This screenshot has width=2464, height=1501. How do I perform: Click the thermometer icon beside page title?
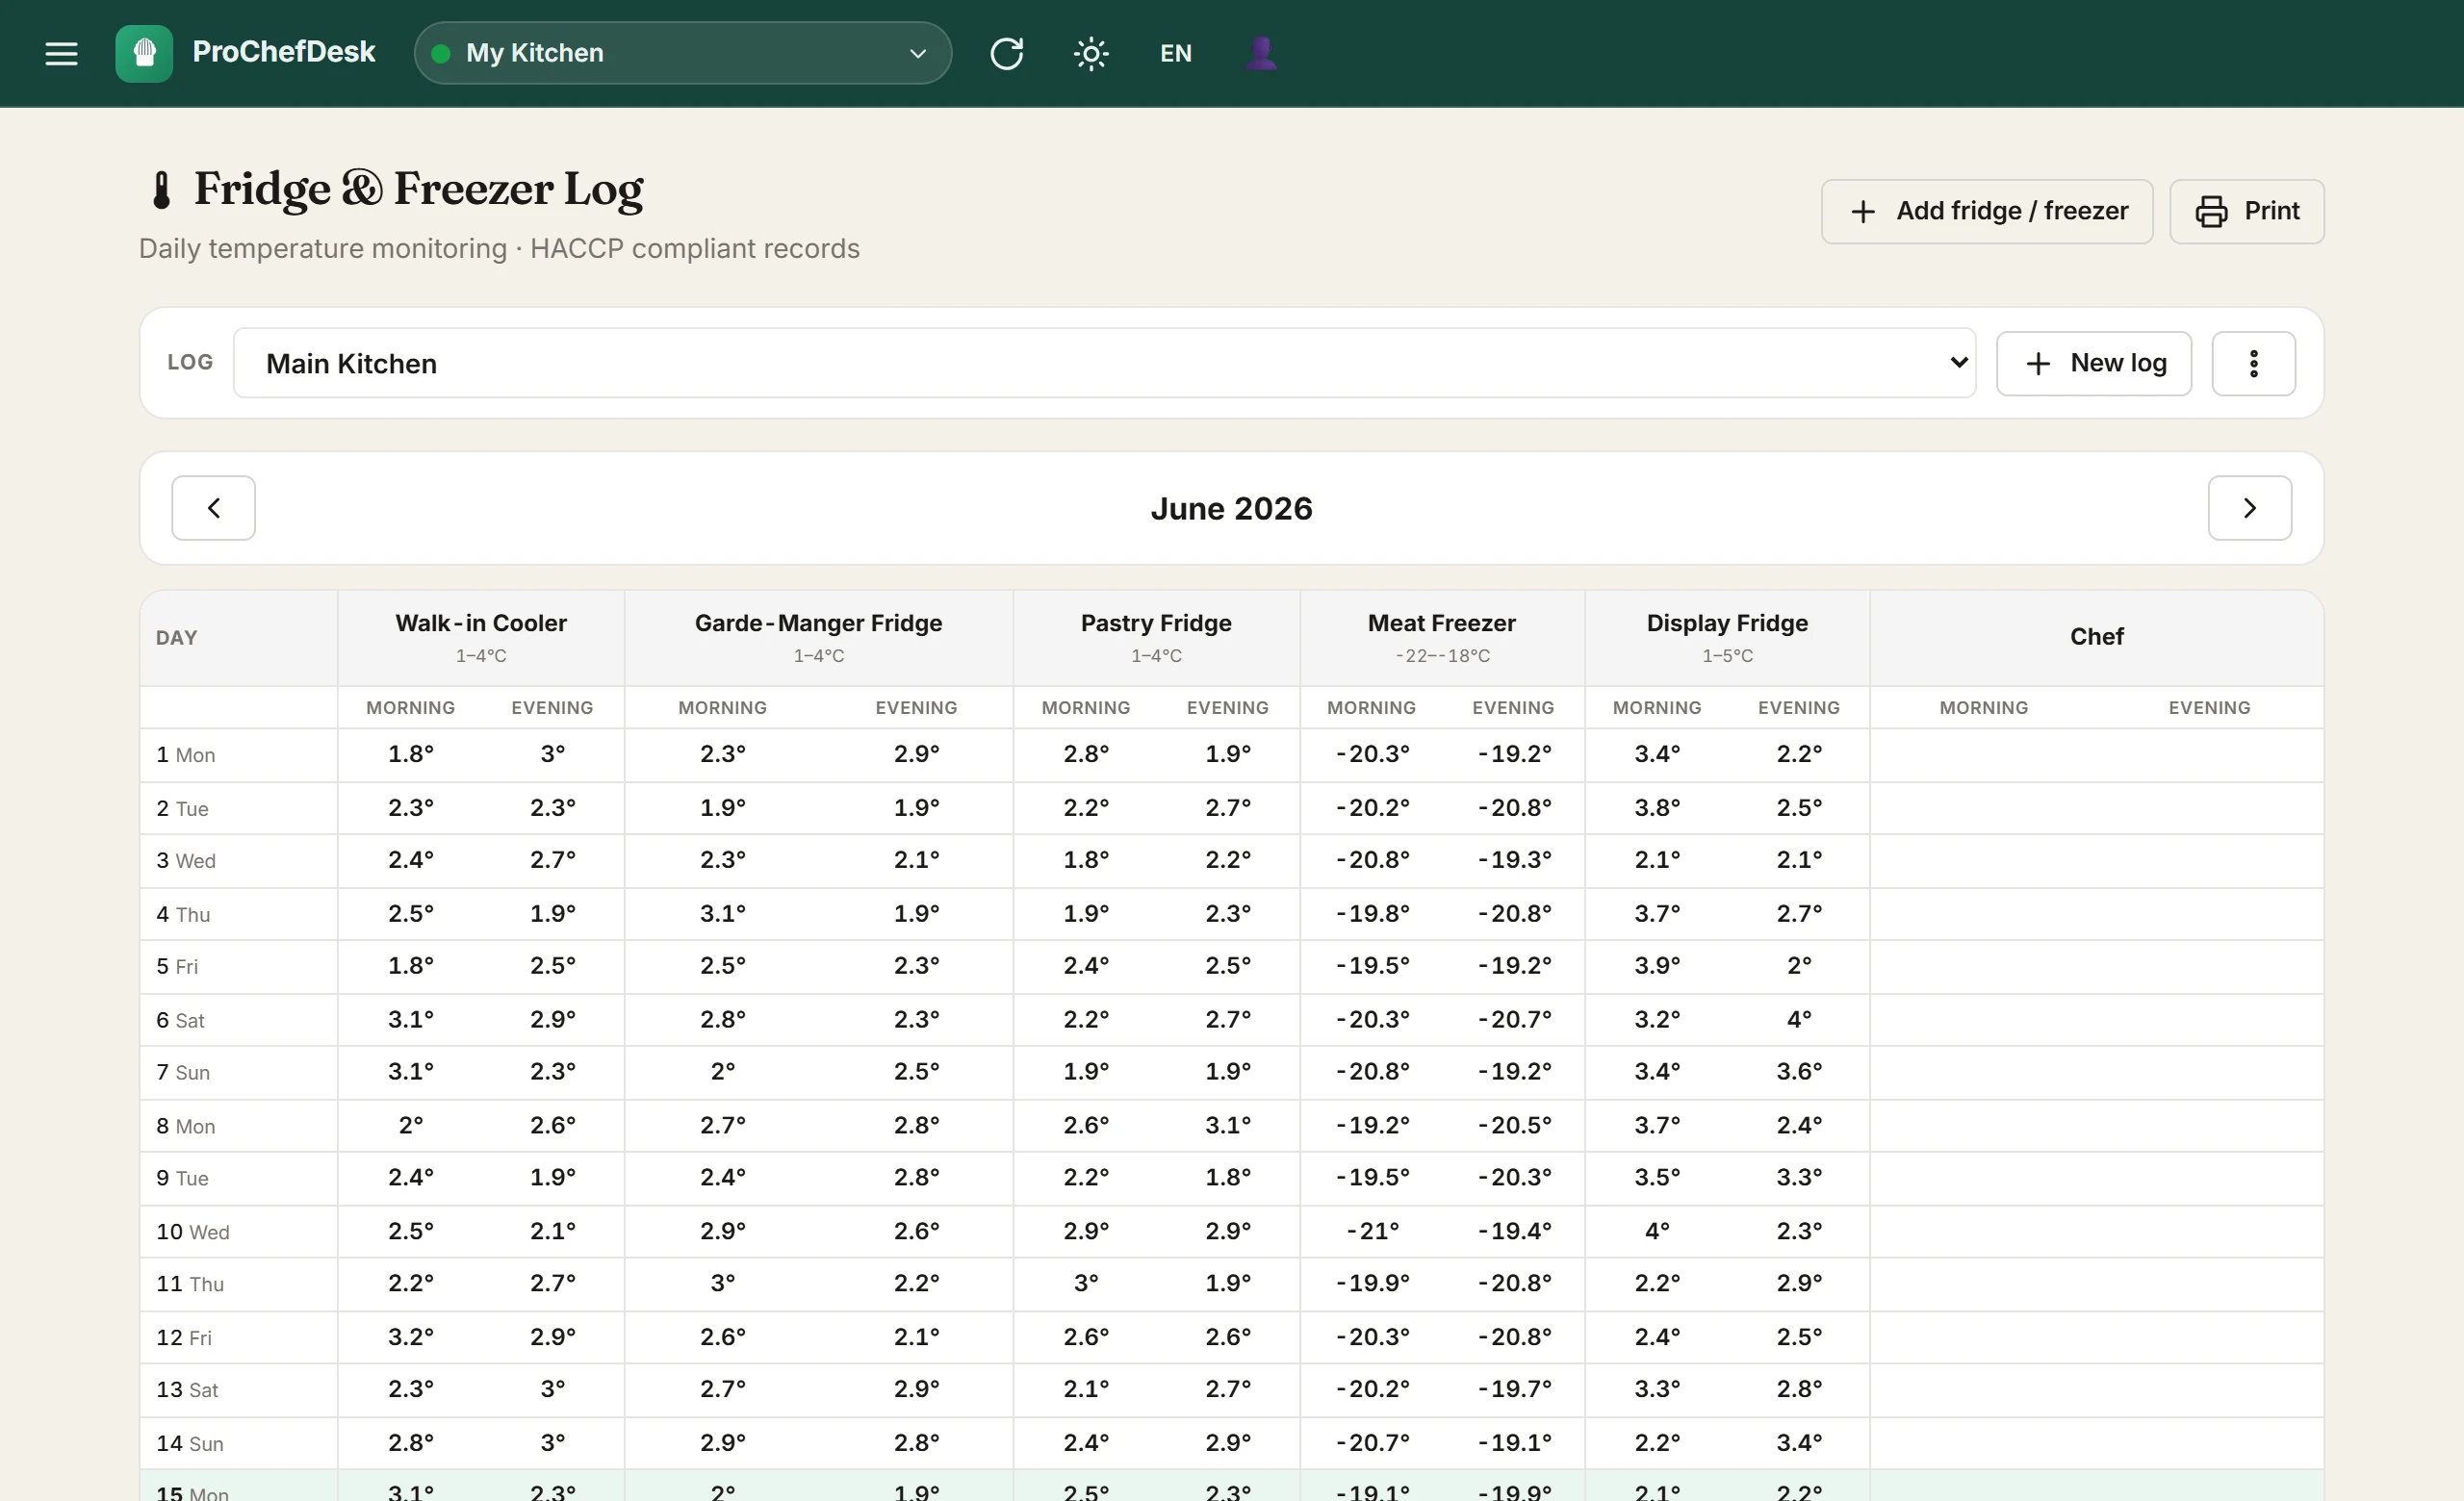[x=161, y=189]
